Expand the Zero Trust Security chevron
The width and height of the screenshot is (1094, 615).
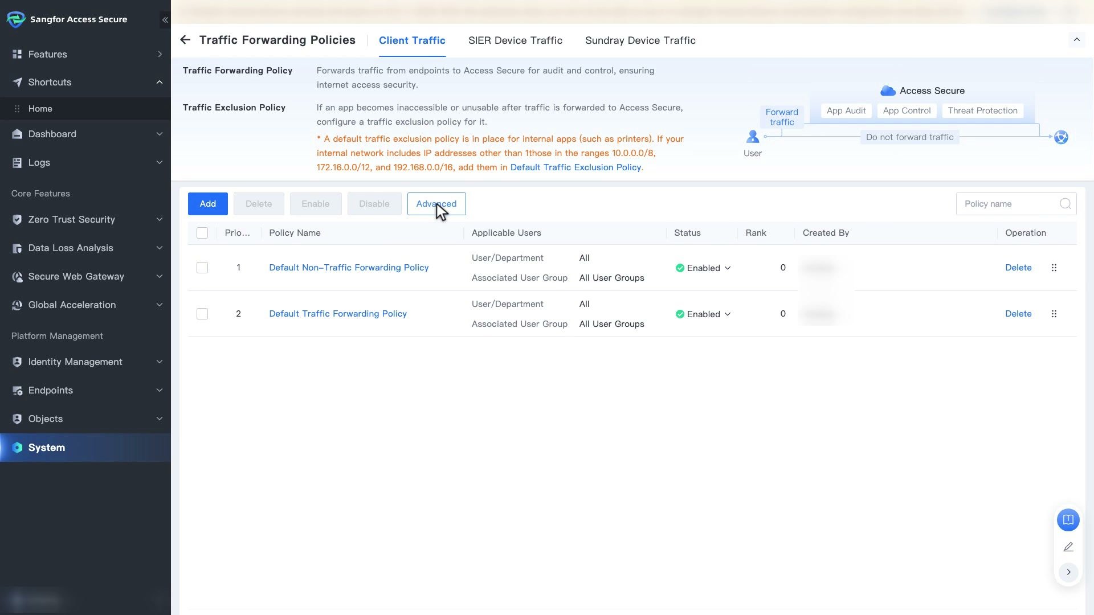pos(160,219)
